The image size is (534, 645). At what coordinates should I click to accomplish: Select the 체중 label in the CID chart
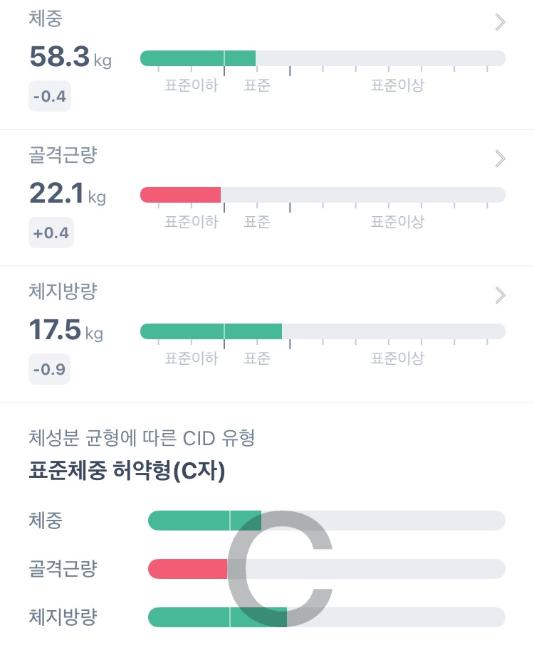46,521
